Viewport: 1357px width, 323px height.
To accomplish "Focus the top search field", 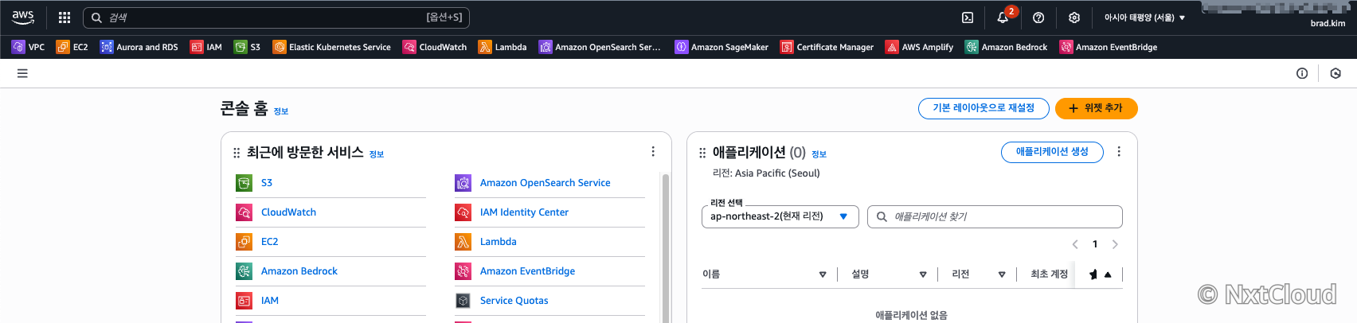I will coord(276,18).
